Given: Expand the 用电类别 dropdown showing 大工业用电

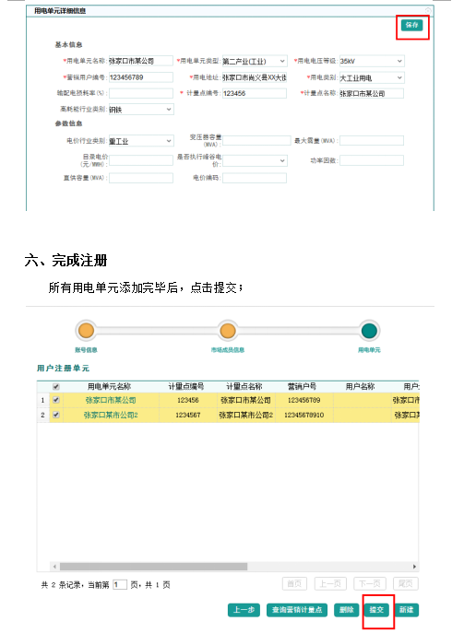Looking at the screenshot, I should coord(372,77).
